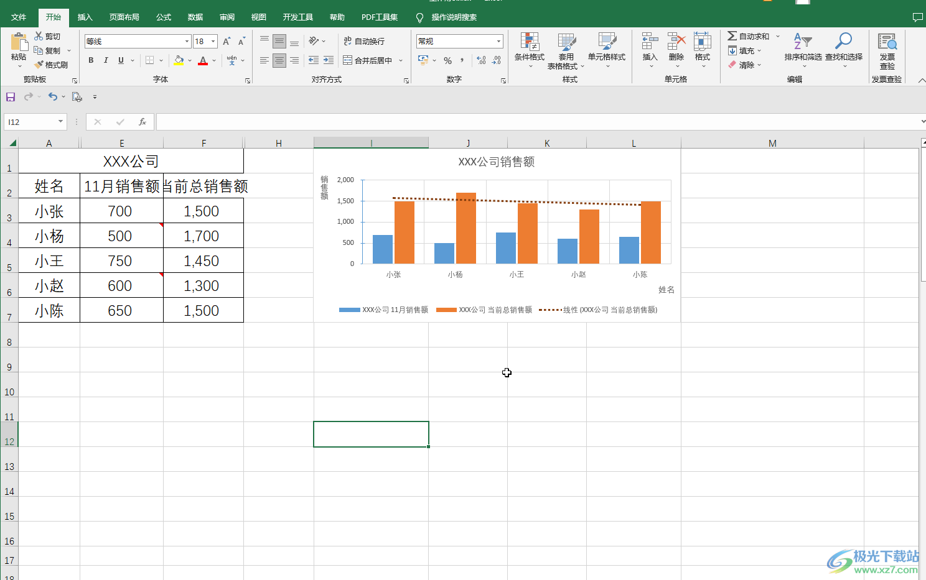Toggle align right

click(294, 60)
